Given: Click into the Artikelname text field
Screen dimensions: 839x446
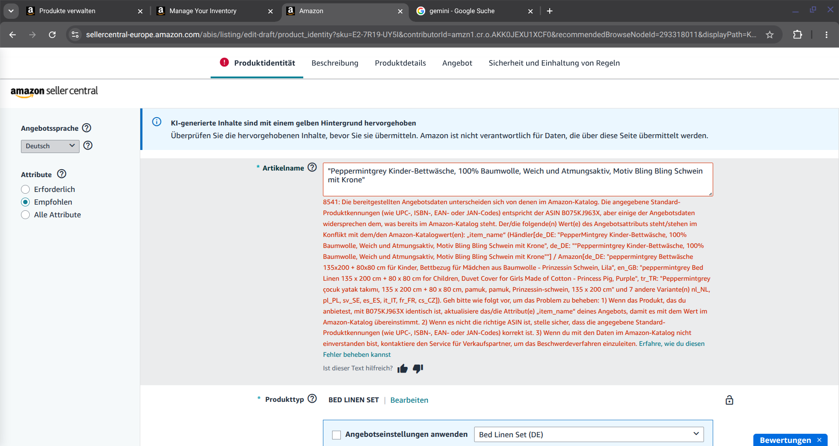Looking at the screenshot, I should pos(518,179).
